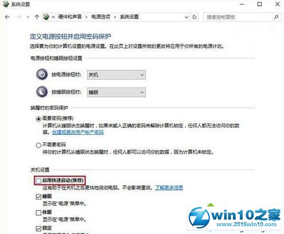Click the sleep button moon icon
This screenshot has height=234, width=284.
42,92
